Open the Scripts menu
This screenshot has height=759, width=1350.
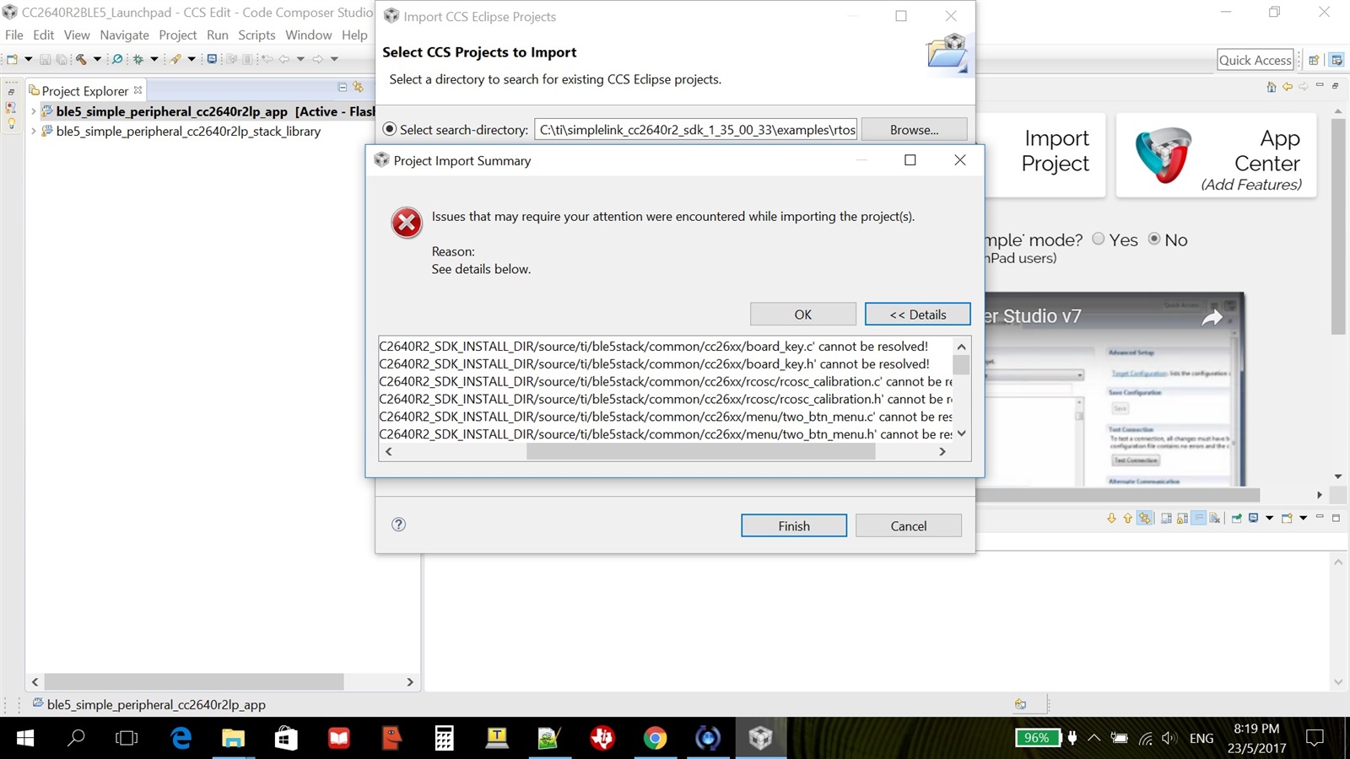(256, 35)
